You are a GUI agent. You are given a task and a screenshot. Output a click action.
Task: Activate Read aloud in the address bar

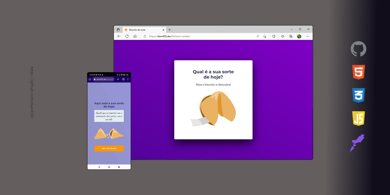tap(258, 36)
